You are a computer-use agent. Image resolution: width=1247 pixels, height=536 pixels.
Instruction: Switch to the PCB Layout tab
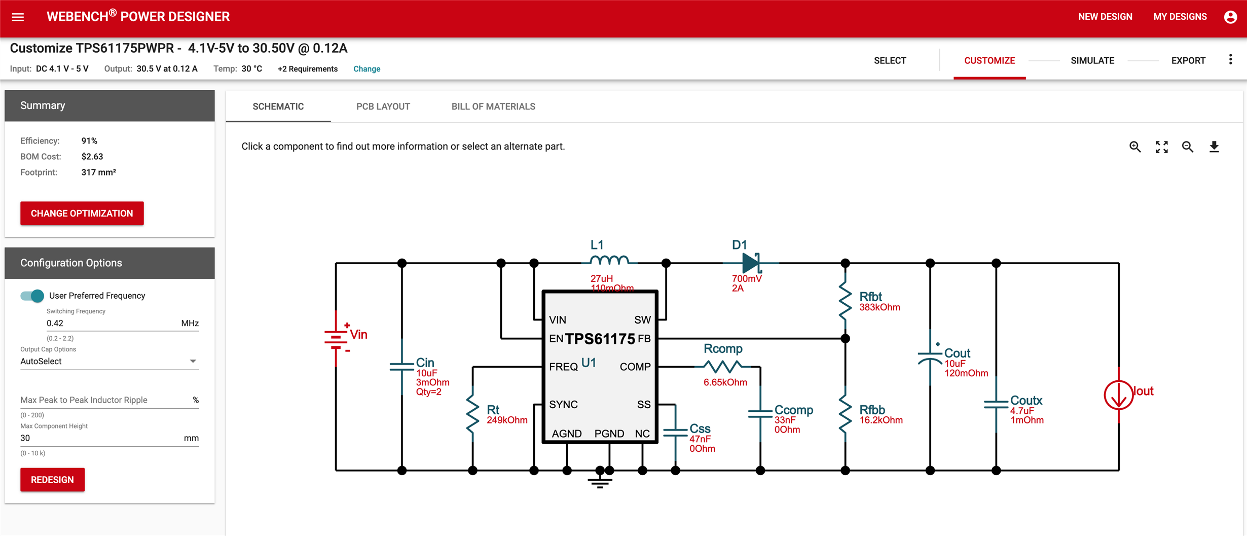(383, 106)
